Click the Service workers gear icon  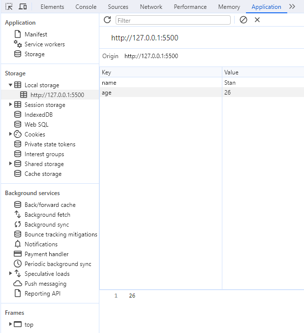[18, 44]
